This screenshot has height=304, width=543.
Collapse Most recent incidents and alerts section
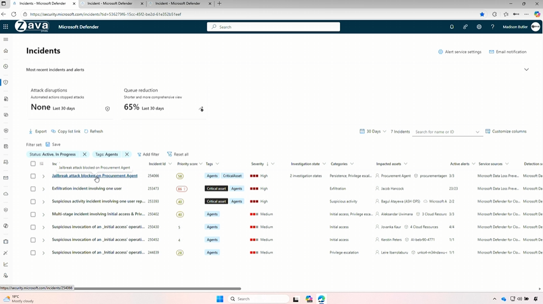coord(527,70)
